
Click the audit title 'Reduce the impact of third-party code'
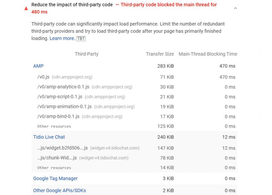(72, 5)
